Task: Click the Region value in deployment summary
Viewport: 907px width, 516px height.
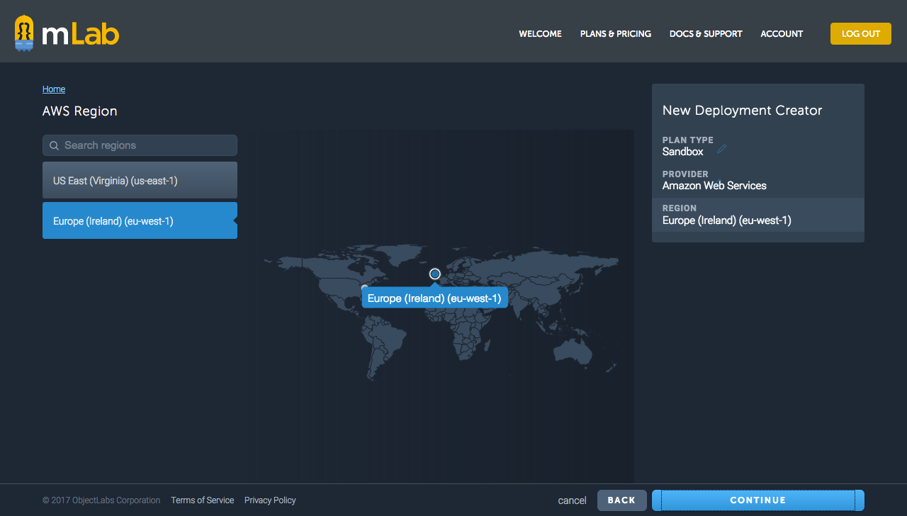Action: (727, 220)
